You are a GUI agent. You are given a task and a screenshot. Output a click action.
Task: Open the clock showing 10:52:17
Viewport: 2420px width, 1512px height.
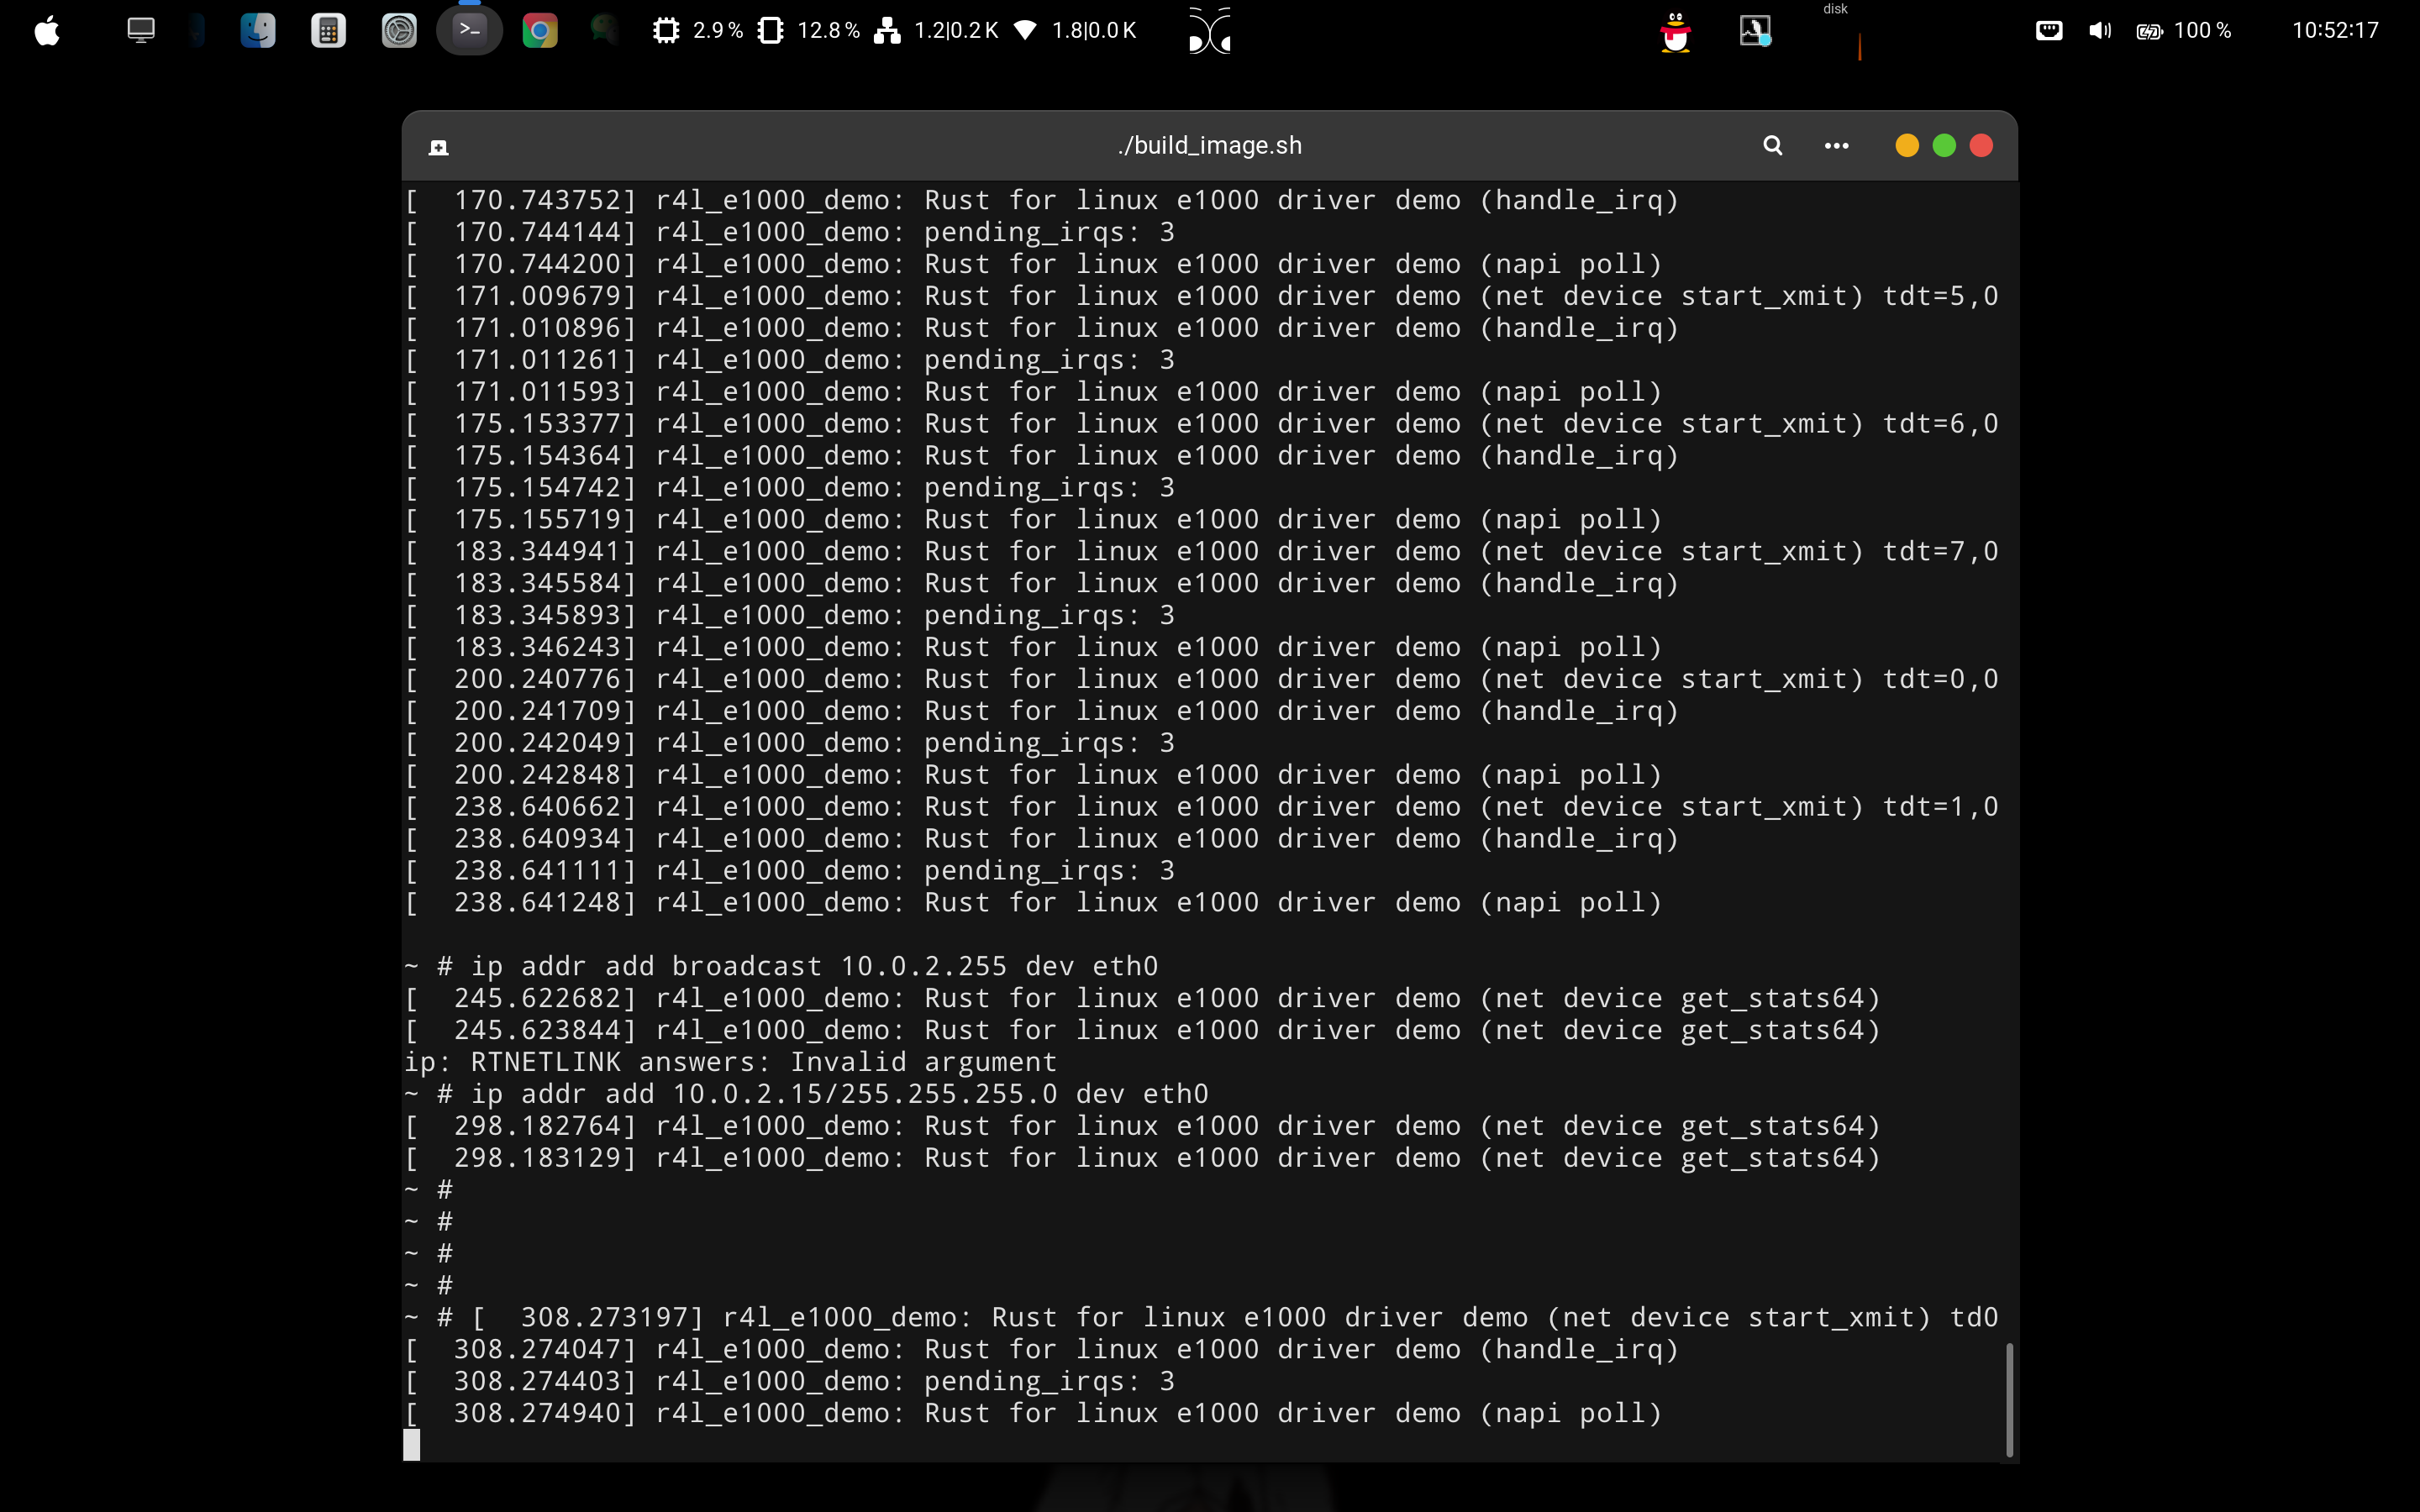pyautogui.click(x=2334, y=31)
